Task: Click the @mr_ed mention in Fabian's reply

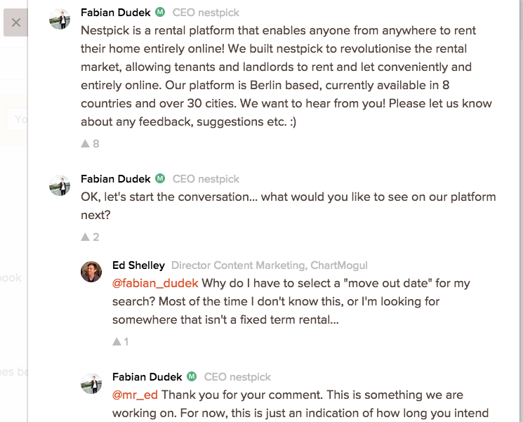Action: coord(135,395)
